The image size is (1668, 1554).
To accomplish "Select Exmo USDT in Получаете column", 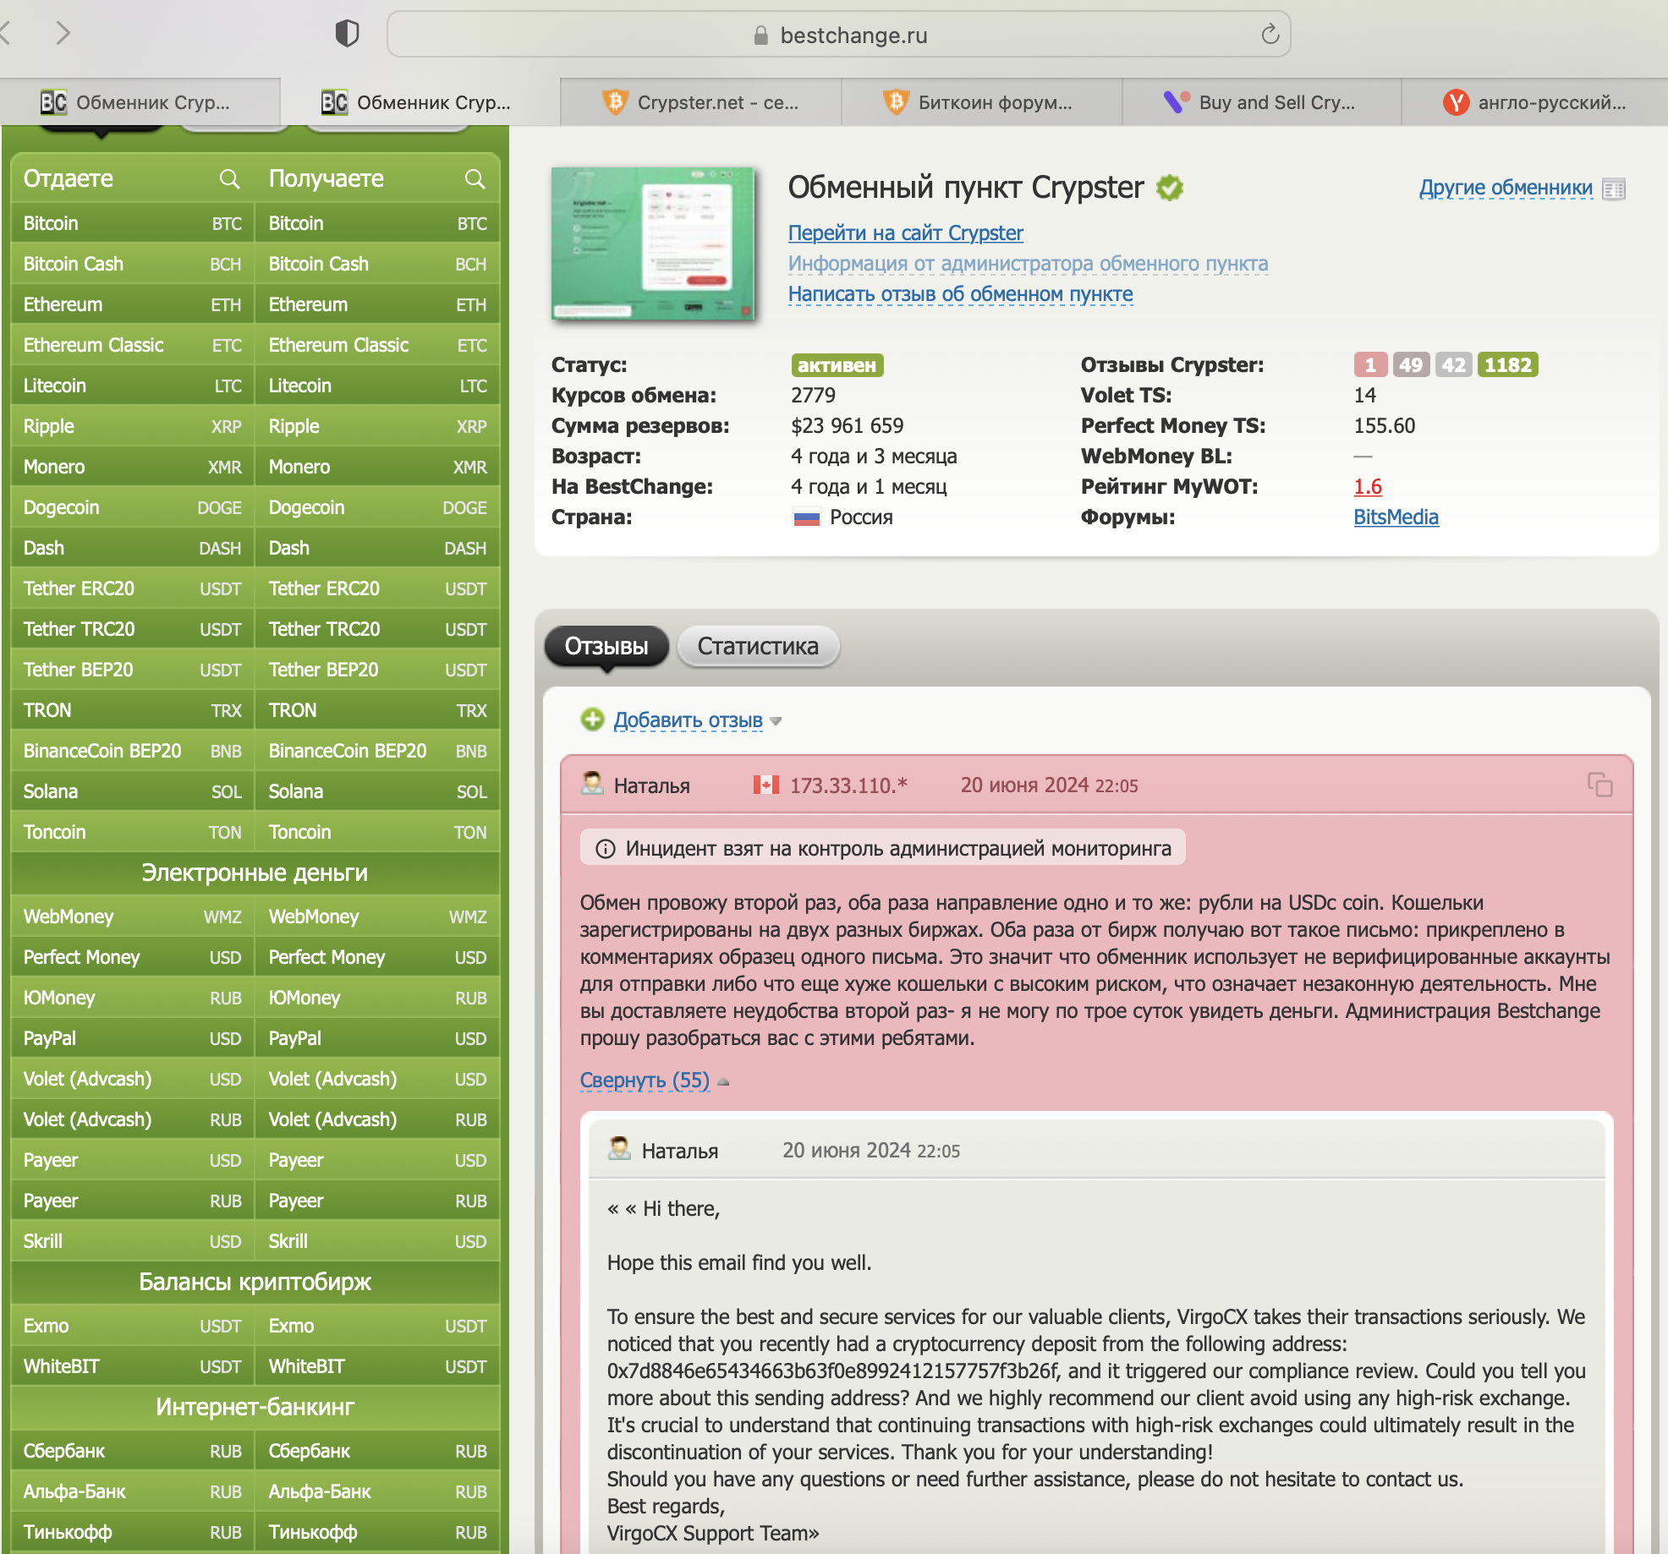I will click(x=377, y=1326).
